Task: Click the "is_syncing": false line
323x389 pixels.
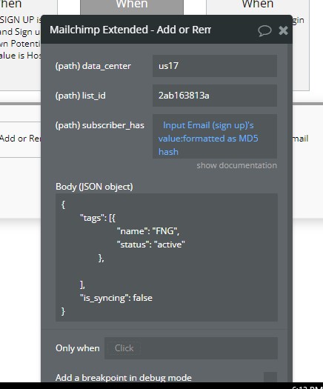Action: tap(116, 298)
